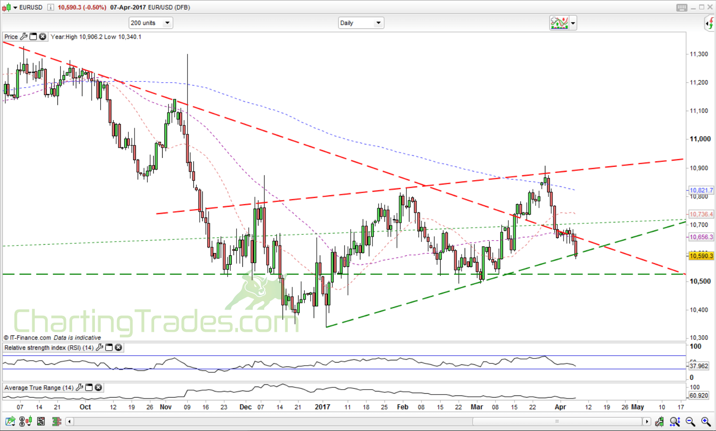
Task: Open the market depth icon at bottom
Action: click(56, 421)
